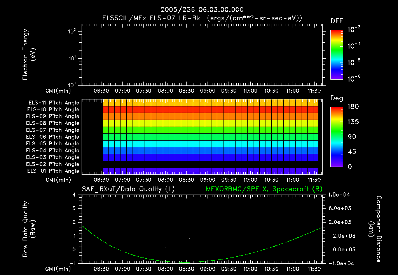The image size is (398, 275).
Task: Click the cyan ELS-05 pitch angle data band
Action: click(210, 144)
